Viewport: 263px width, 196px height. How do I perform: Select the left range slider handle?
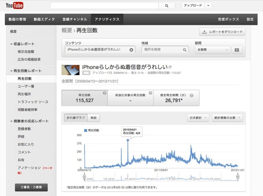[84, 177]
